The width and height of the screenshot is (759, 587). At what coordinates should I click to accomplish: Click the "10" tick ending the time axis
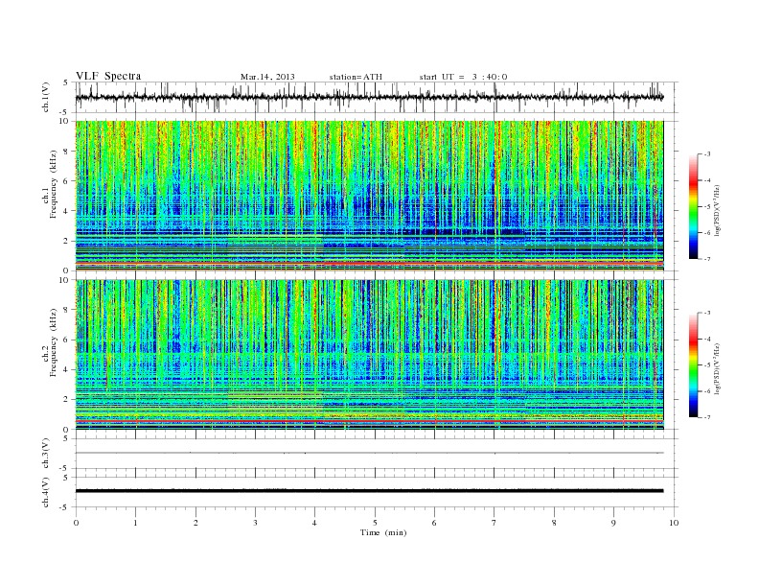click(674, 523)
